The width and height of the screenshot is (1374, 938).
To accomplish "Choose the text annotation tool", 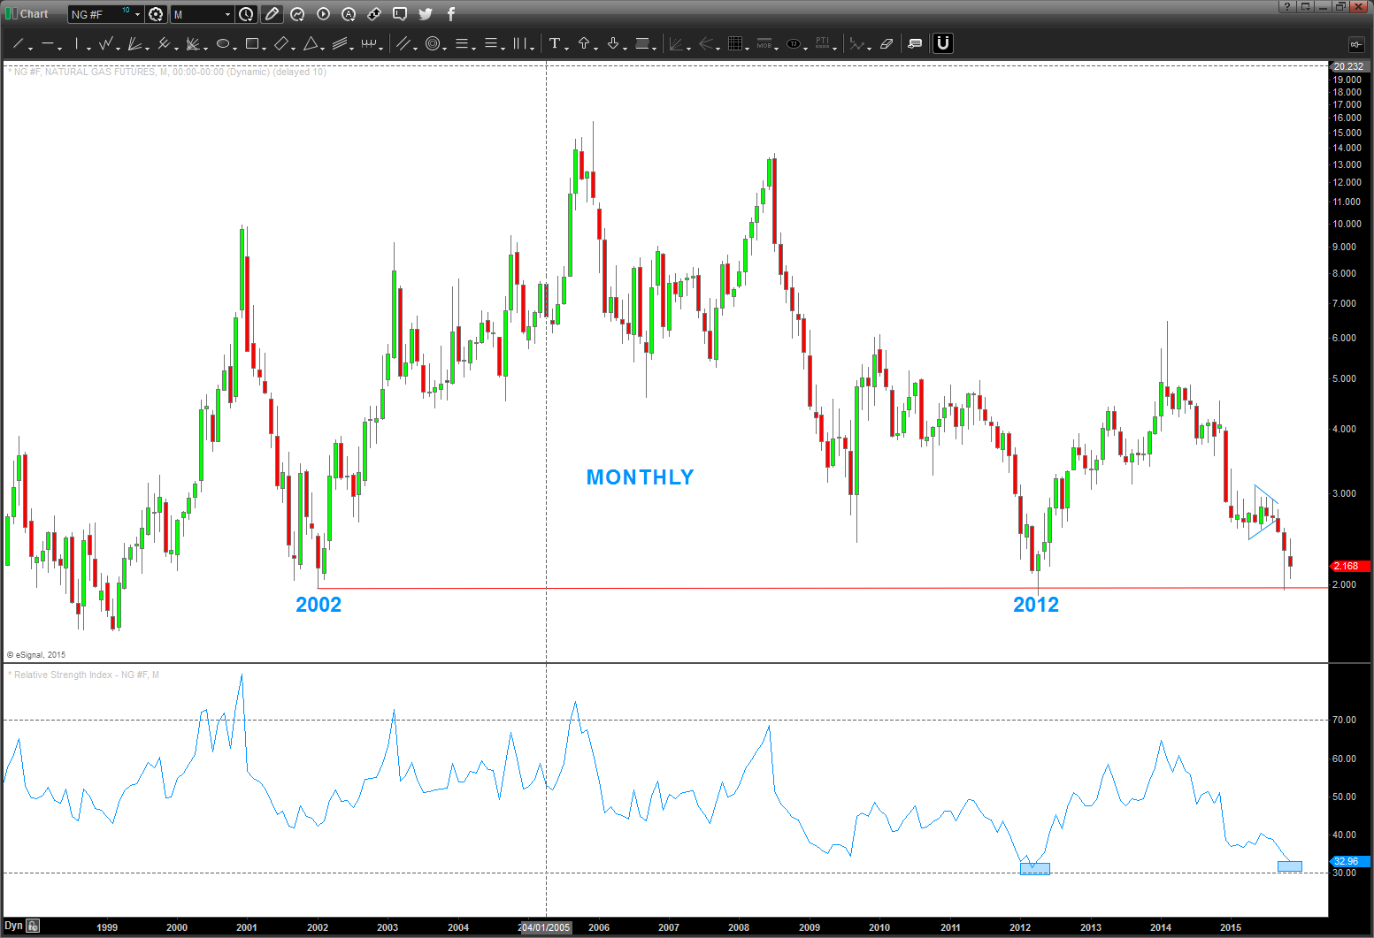I will click(x=555, y=43).
